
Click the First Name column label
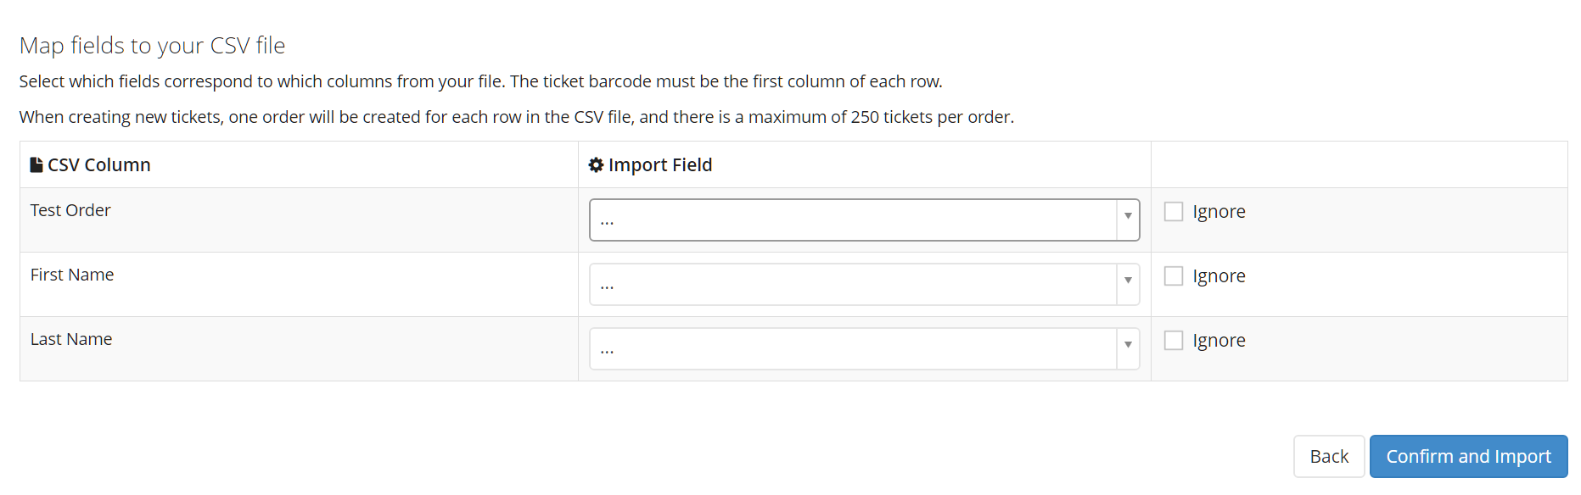(x=72, y=275)
